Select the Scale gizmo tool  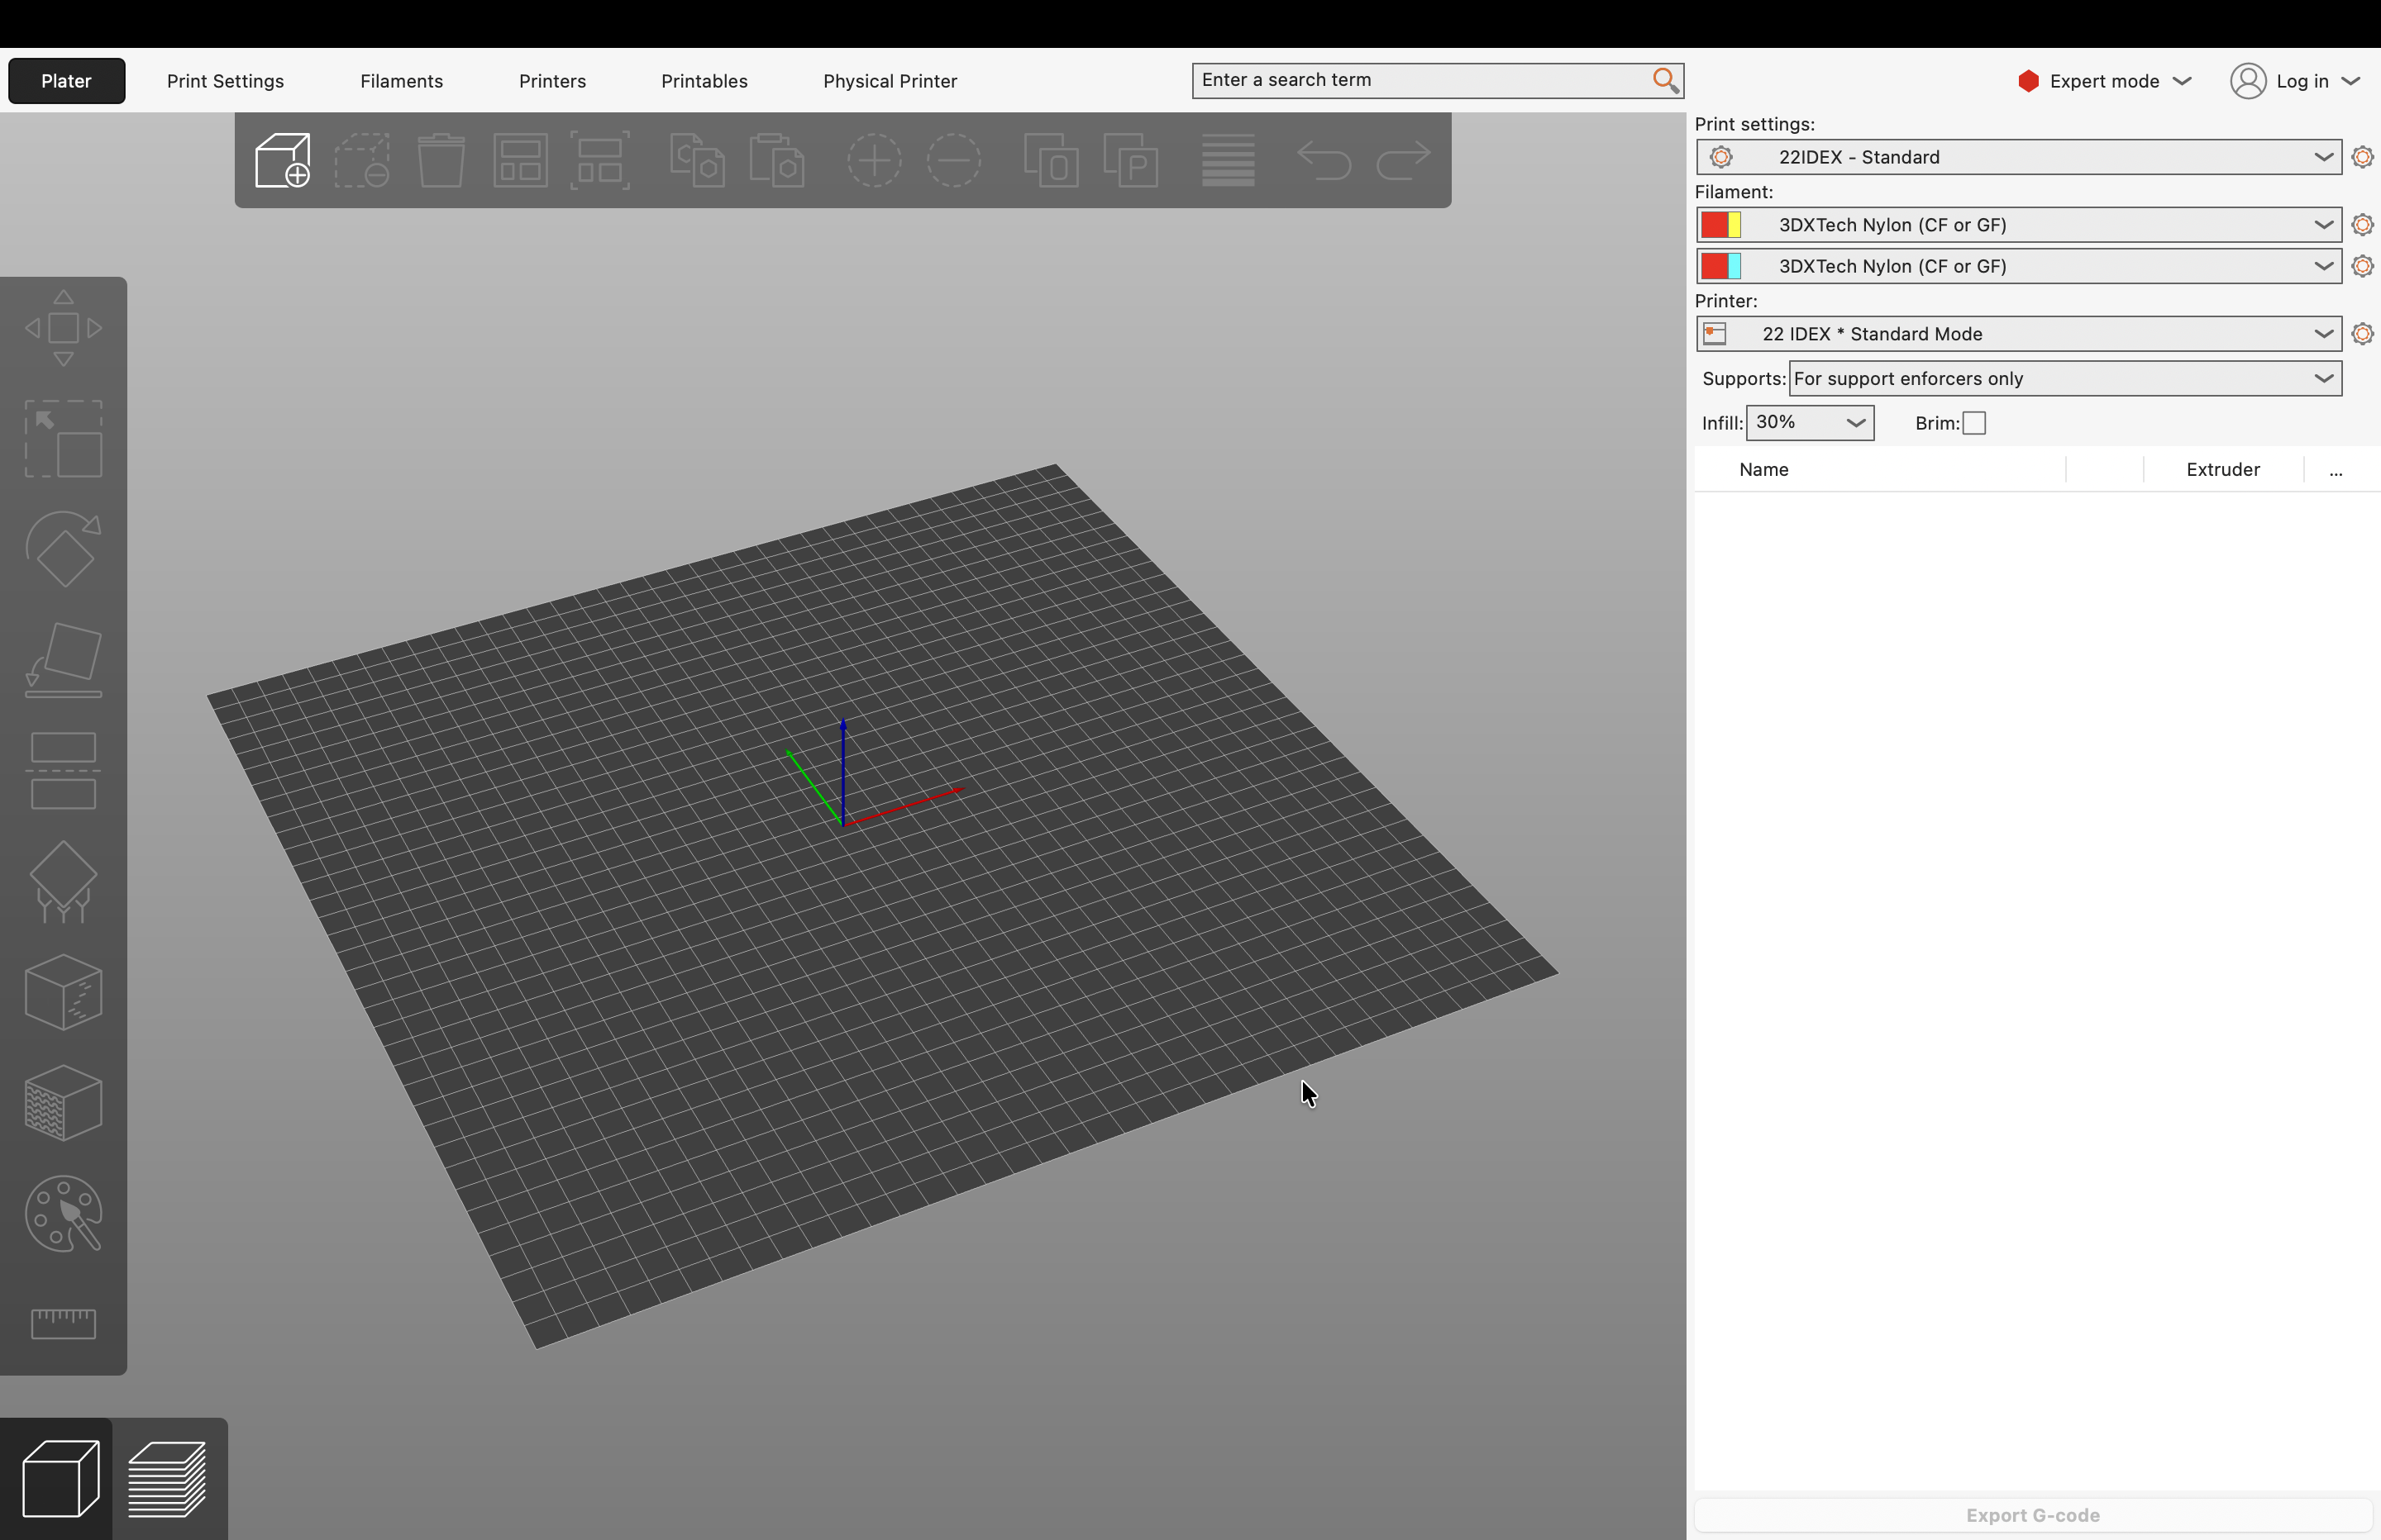pyautogui.click(x=63, y=439)
